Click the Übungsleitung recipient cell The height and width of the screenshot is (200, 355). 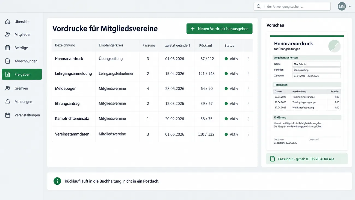(x=111, y=58)
